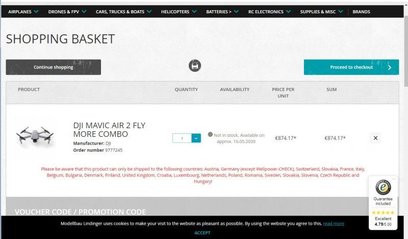This screenshot has width=408, height=239.
Task: Click the gray availability status dot
Action: click(210, 134)
